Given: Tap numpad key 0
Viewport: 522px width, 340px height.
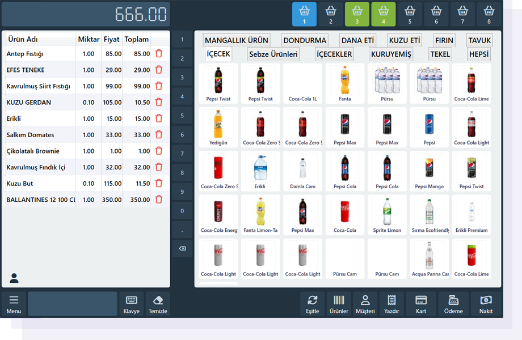Looking at the screenshot, I should tap(182, 211).
